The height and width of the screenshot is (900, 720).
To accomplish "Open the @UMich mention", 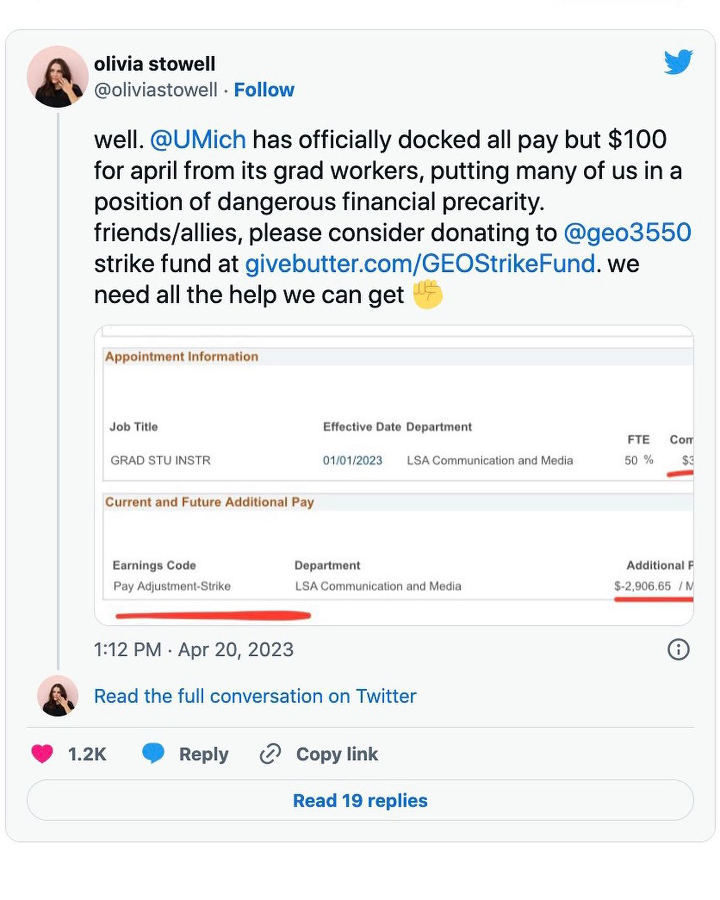I will [197, 140].
